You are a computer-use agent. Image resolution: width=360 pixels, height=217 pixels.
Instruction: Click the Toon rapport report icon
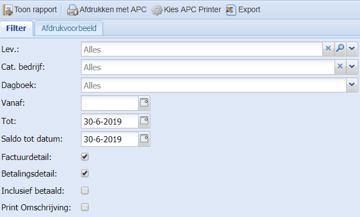coord(8,10)
